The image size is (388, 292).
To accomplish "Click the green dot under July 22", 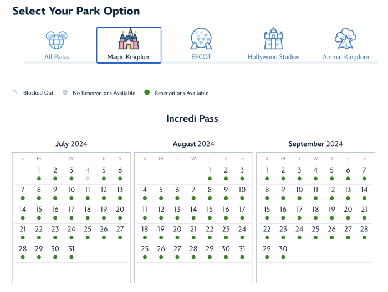I will coord(39,237).
